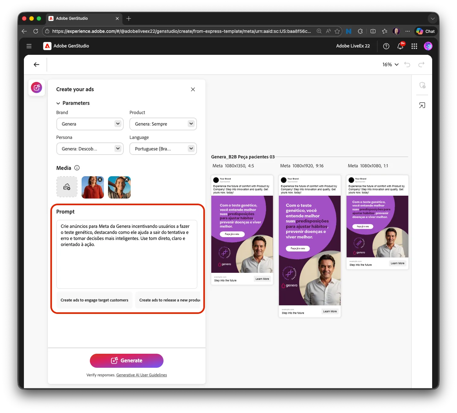The width and height of the screenshot is (457, 413).
Task: Click inside the Prompt text area
Action: 127,254
